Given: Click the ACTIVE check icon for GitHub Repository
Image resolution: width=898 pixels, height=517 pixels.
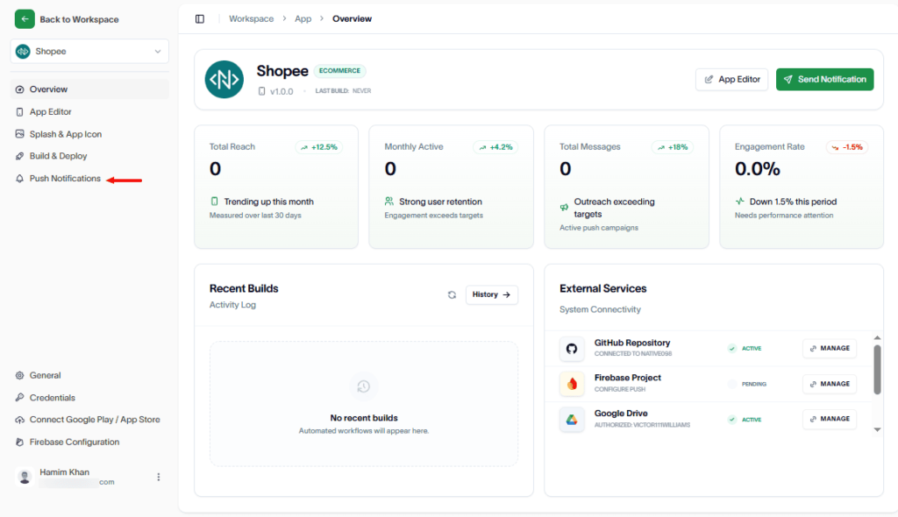Looking at the screenshot, I should [x=732, y=348].
